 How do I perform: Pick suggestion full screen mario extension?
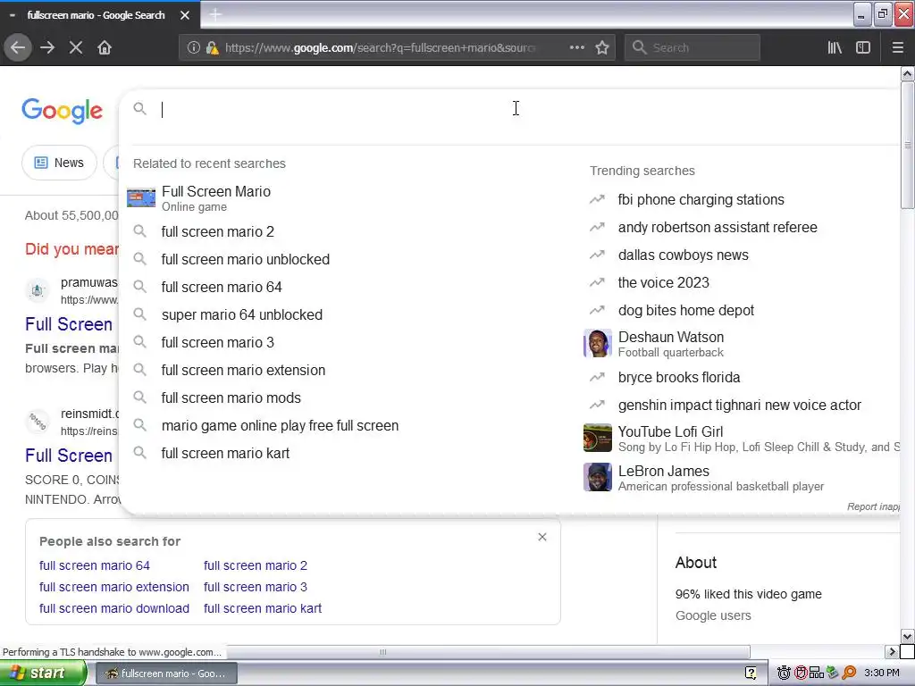[x=243, y=370]
